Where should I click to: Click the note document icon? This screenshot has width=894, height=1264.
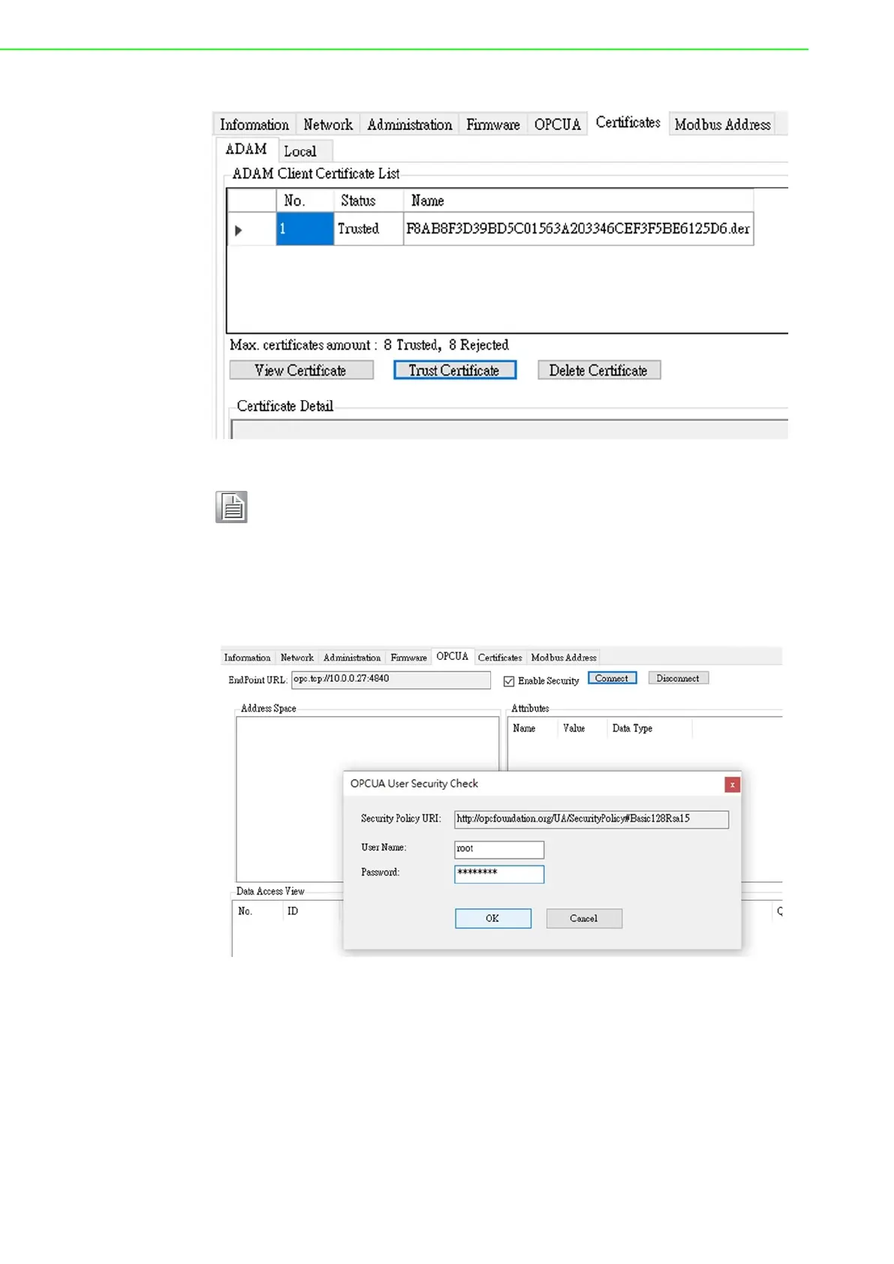click(x=231, y=507)
